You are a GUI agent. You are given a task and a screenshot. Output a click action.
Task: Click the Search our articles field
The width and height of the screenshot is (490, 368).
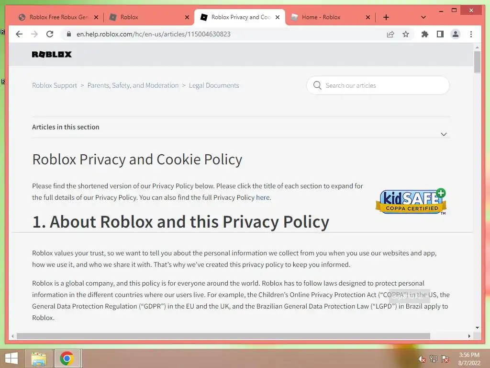(x=378, y=85)
